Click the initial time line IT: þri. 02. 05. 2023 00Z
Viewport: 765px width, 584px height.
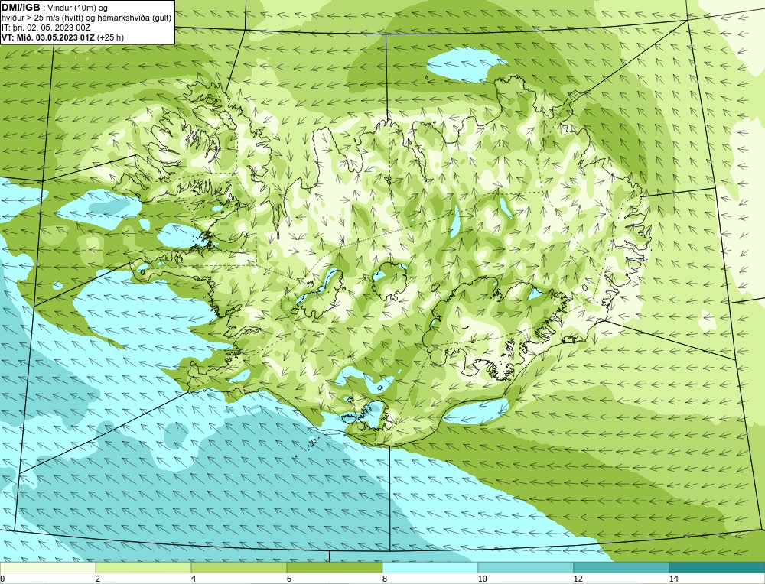[46, 28]
